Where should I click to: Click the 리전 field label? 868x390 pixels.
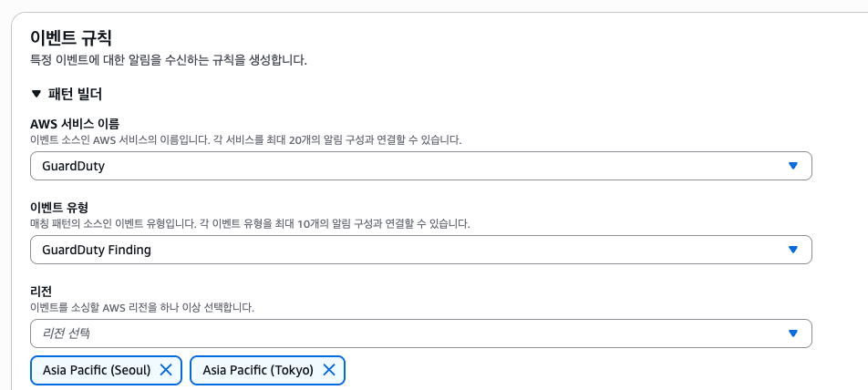coord(43,291)
